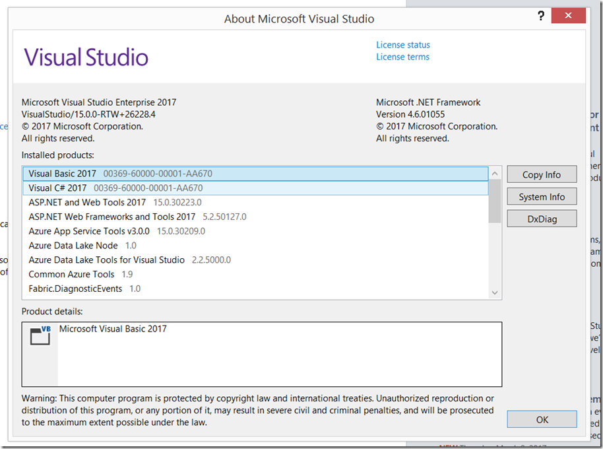
Task: Choose ASP.NET and Web Tools 2017
Action: pos(87,203)
